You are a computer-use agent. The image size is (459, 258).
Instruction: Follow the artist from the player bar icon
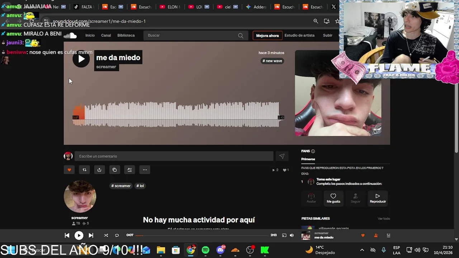click(376, 235)
